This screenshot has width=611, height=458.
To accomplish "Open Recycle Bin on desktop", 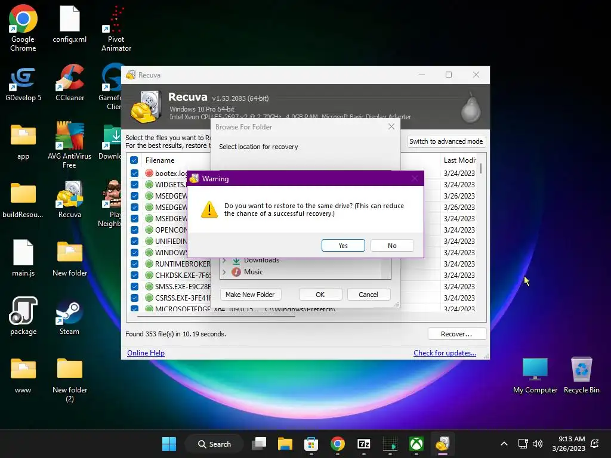I will [x=581, y=376].
